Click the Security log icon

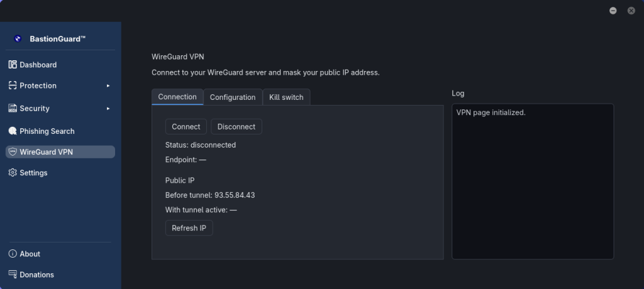[13, 108]
